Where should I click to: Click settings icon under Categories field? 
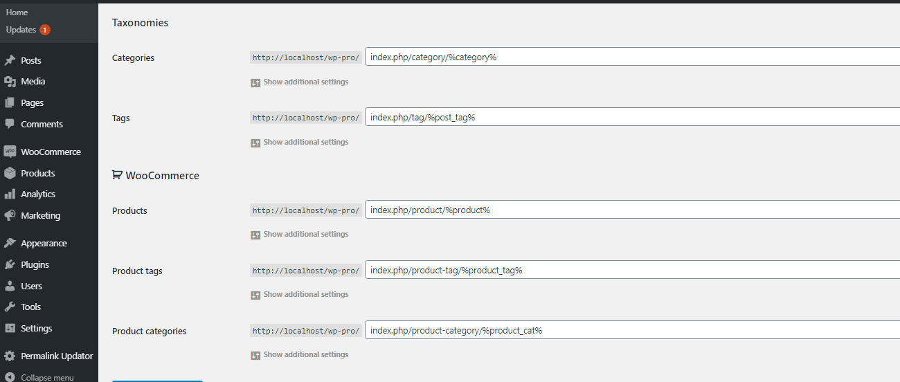tap(255, 82)
